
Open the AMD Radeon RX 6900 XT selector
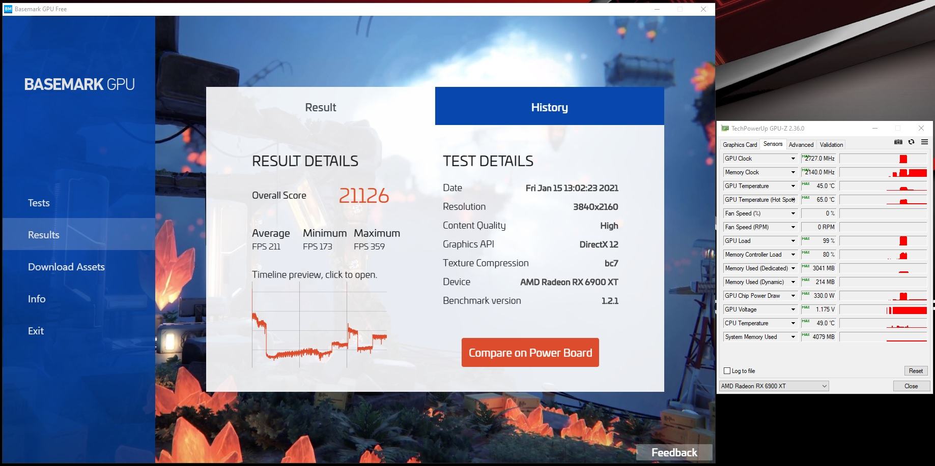774,386
